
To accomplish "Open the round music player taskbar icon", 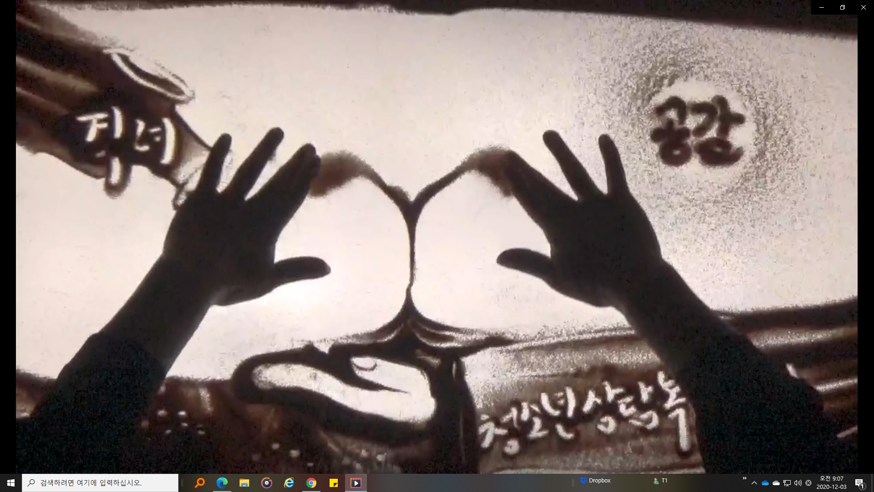I will tap(267, 483).
